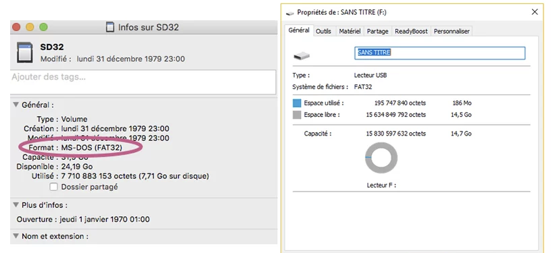553x253 pixels.
Task: Close the Propriétés de SANS TITRE window
Action: point(535,12)
